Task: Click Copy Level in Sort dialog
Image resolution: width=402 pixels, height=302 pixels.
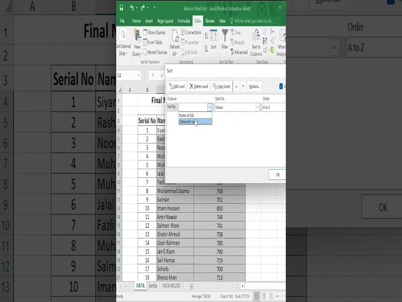Action: point(221,87)
